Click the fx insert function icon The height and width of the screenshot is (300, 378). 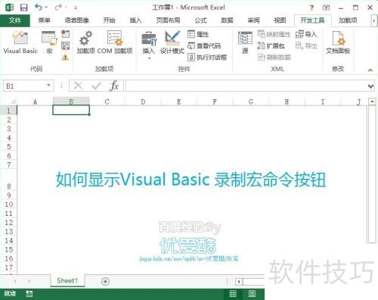tap(114, 86)
